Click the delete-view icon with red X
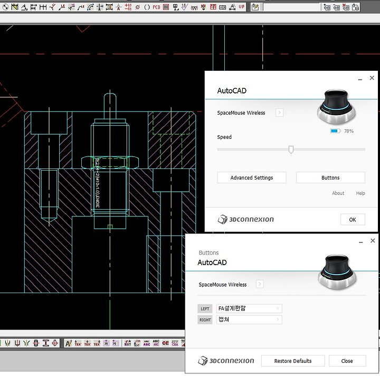 point(346,7)
